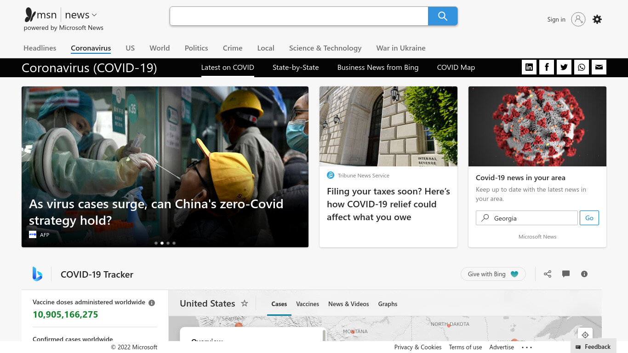Viewport: 628px width, 353px height.
Task: Click the Montana case dot on map
Action: pos(353,332)
